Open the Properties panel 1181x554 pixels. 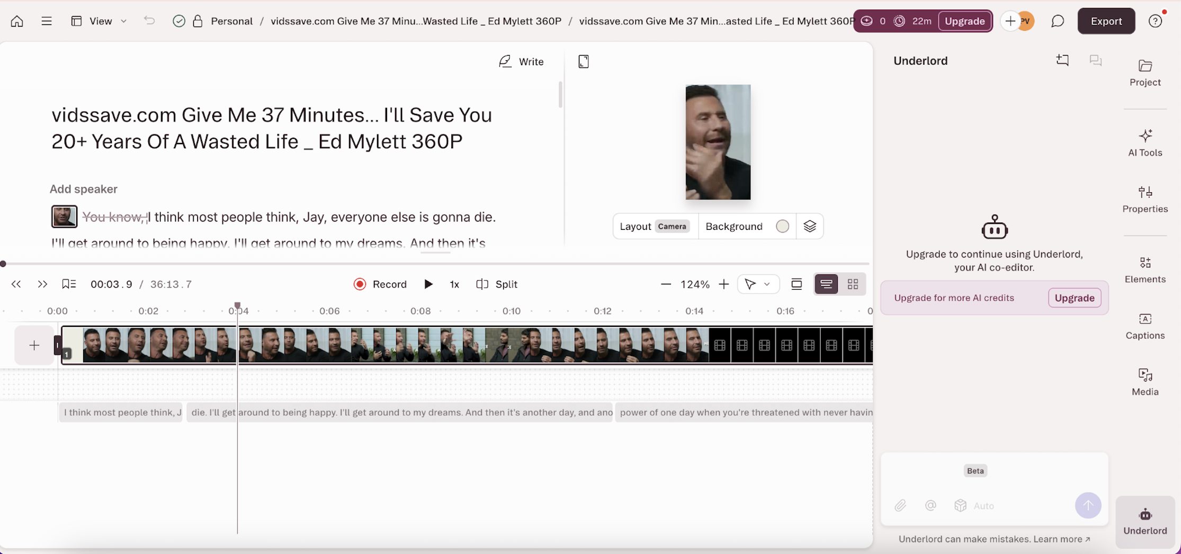coord(1145,200)
